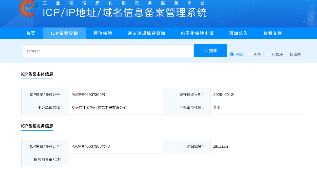Click the domain search input field

coord(108,51)
